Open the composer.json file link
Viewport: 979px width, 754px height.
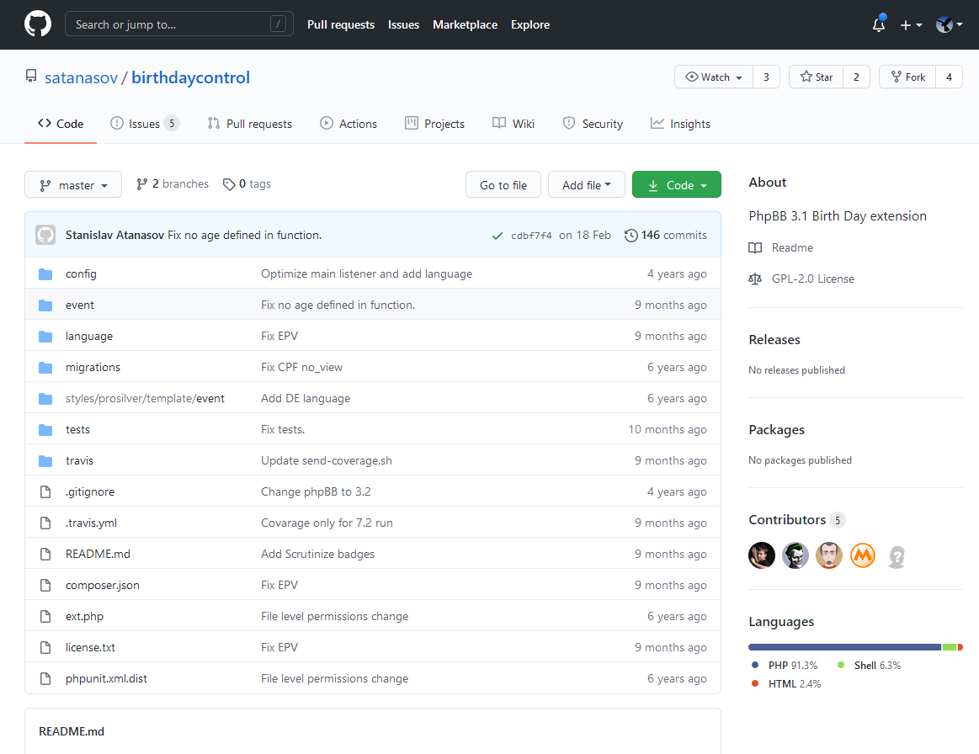103,586
